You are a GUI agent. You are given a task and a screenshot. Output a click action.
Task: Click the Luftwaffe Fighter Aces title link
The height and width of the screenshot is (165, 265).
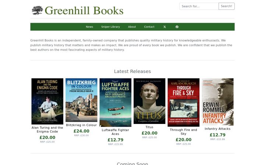pyautogui.click(x=116, y=132)
